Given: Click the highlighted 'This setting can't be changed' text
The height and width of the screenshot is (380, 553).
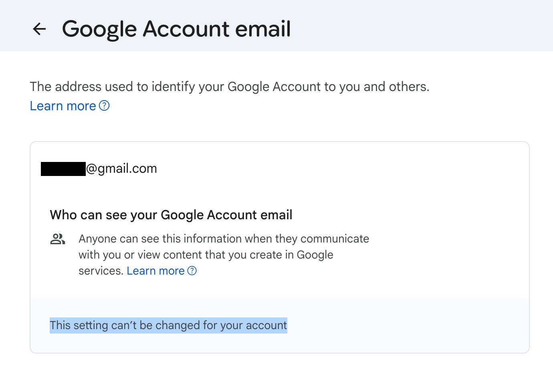Looking at the screenshot, I should pyautogui.click(x=168, y=325).
